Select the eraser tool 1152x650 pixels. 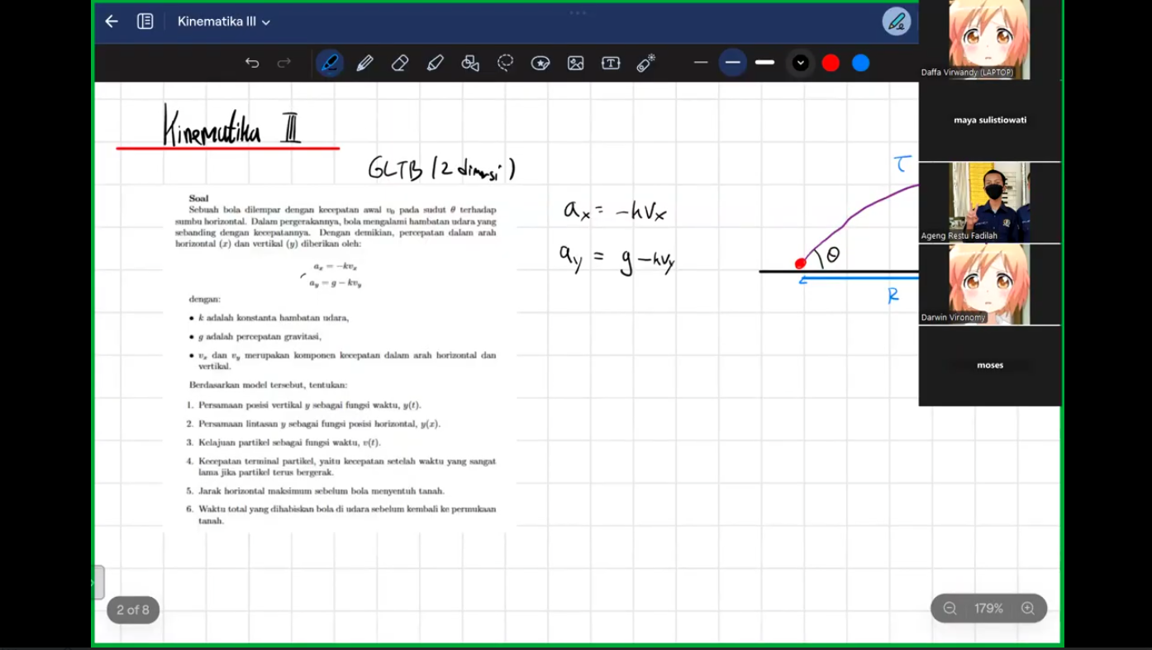(x=400, y=63)
